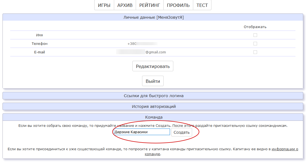The width and height of the screenshot is (306, 164).
Task: Expand Ссылки для быстрого логина section
Action: (153, 96)
